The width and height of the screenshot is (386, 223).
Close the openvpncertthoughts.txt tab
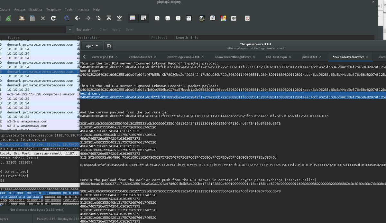point(254,57)
